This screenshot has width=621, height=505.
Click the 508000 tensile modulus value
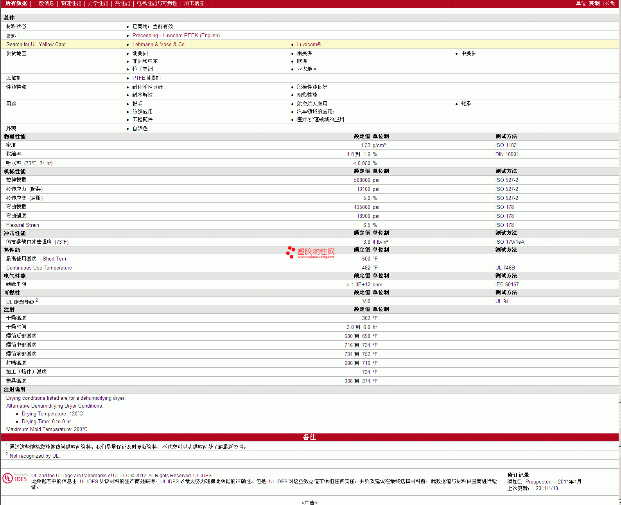(x=362, y=180)
